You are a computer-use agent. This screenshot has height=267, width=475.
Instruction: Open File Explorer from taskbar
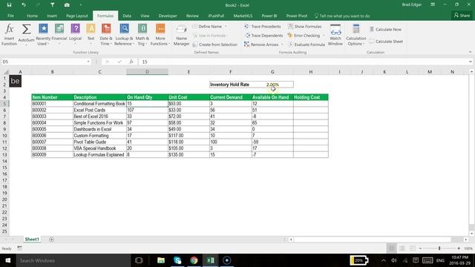pyautogui.click(x=161, y=260)
